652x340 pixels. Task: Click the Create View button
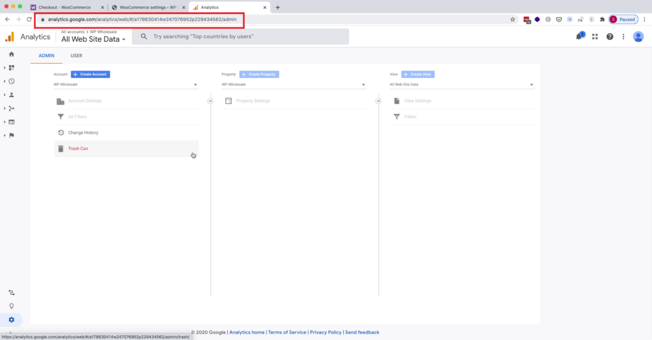(x=418, y=74)
